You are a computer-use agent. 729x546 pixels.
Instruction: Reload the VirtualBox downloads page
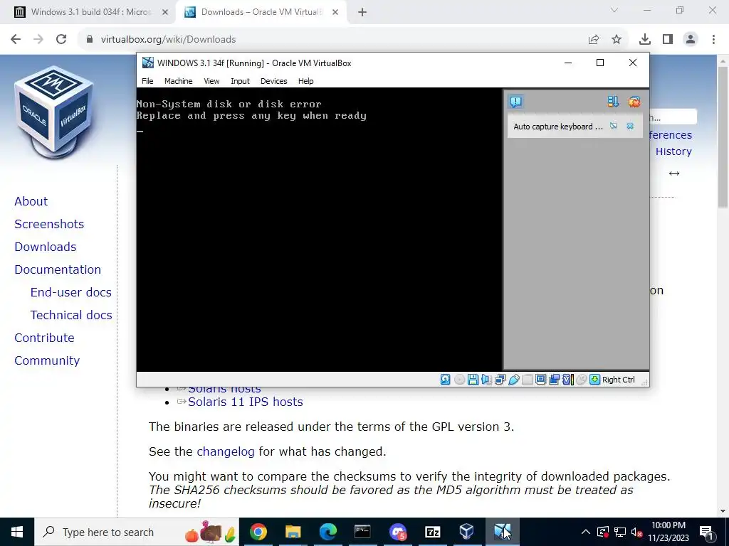coord(61,40)
